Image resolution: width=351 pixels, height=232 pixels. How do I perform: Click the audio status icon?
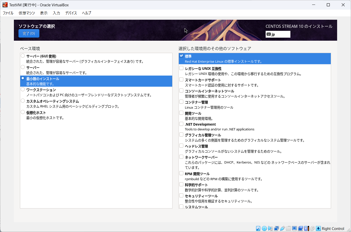pos(270,228)
